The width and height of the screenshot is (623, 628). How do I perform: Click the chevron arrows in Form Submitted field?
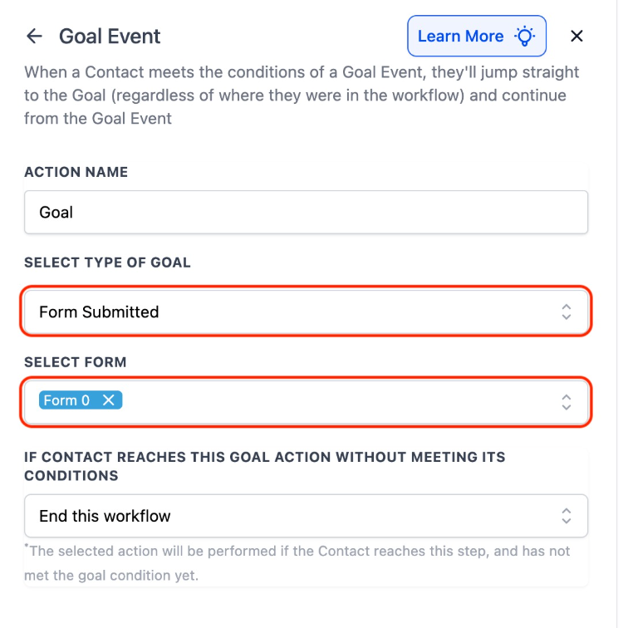coord(566,312)
